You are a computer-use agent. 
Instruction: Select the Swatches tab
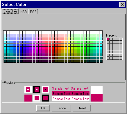10,11
